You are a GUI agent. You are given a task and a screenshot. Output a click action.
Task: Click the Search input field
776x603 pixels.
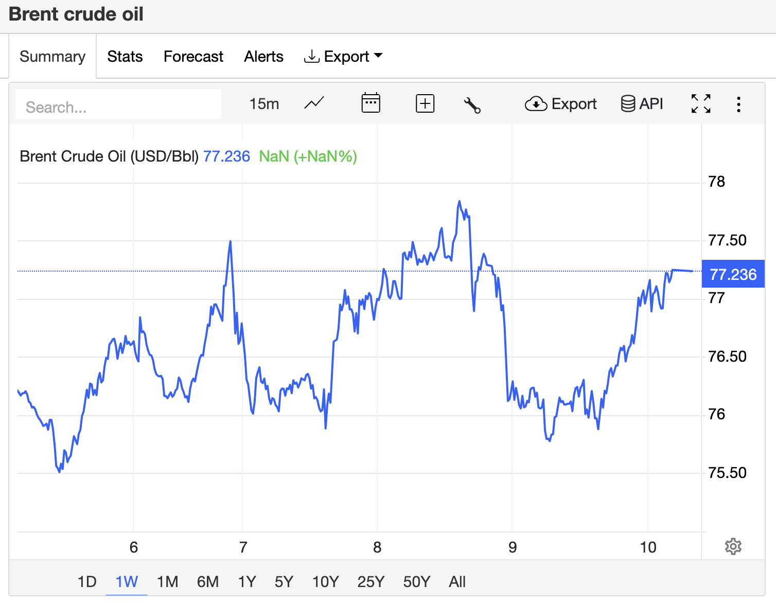pyautogui.click(x=118, y=104)
